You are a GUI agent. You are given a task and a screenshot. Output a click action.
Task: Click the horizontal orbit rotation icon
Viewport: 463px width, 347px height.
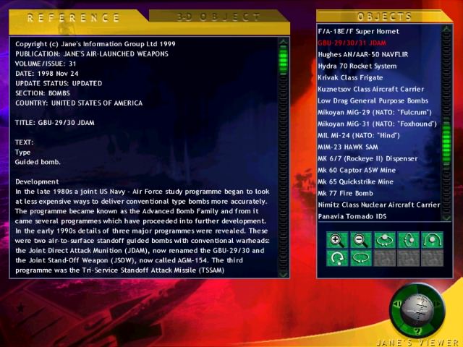point(384,240)
